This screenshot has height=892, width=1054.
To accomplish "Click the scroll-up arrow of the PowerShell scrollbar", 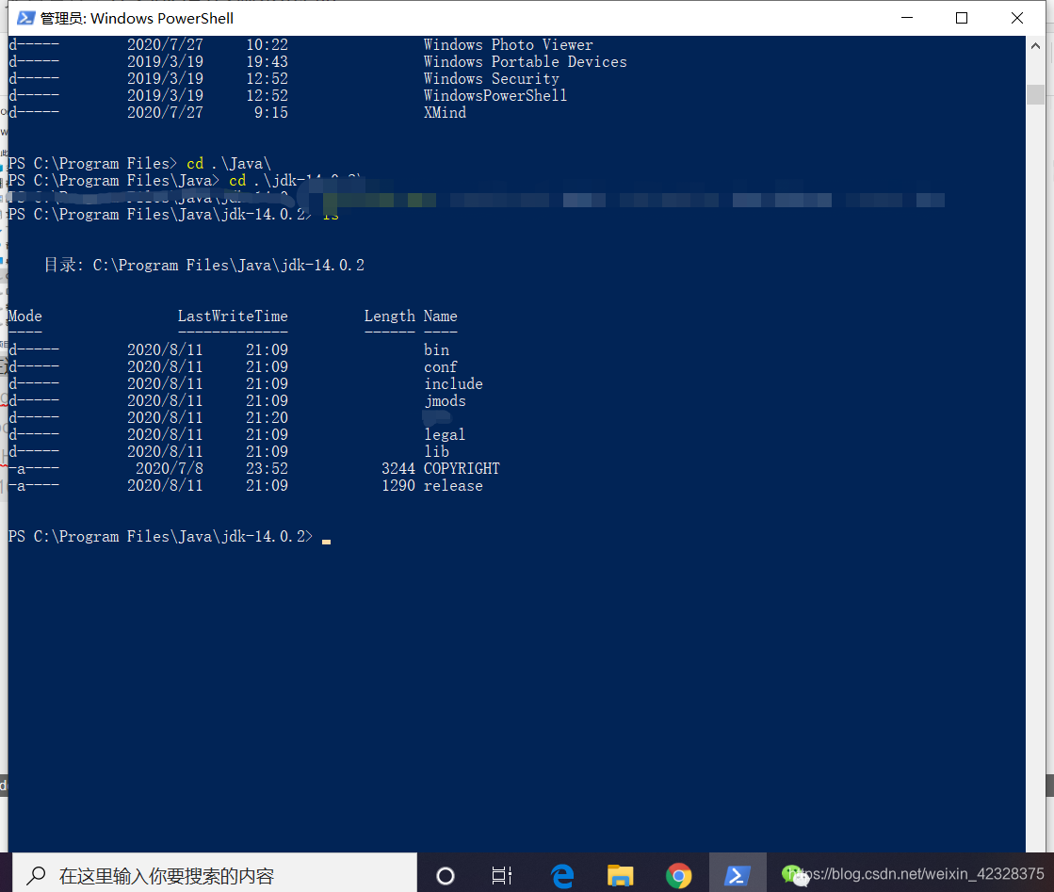I will [1035, 46].
